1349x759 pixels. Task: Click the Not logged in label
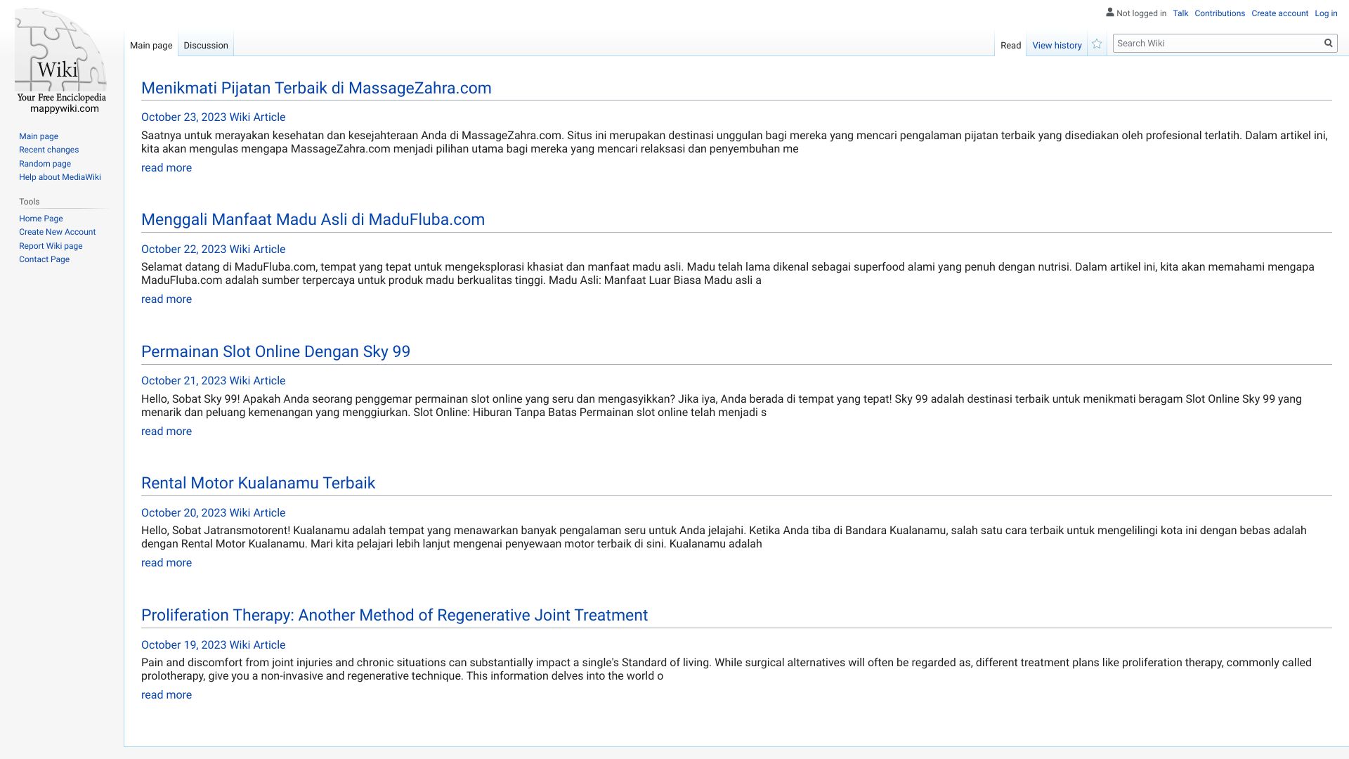pyautogui.click(x=1141, y=13)
